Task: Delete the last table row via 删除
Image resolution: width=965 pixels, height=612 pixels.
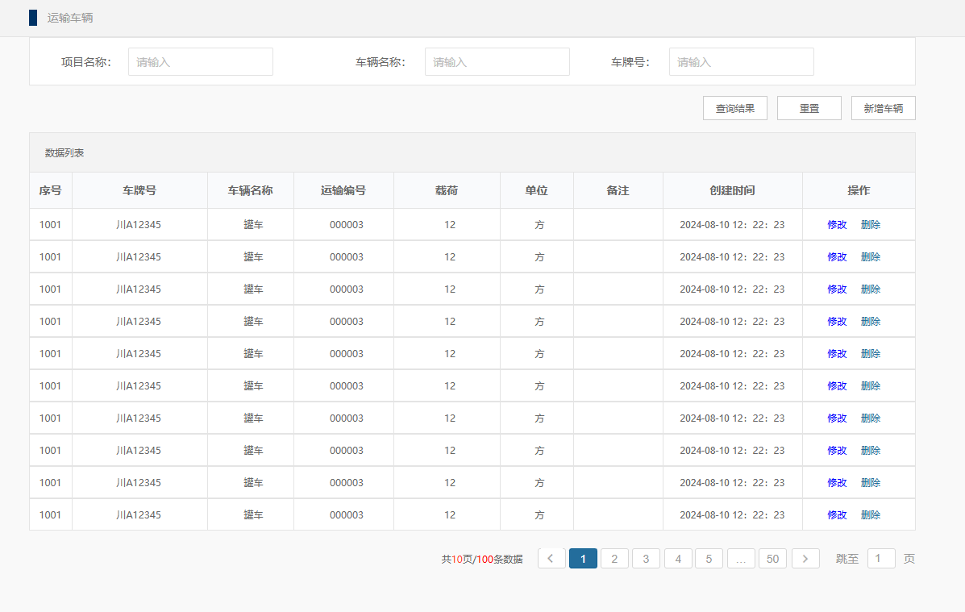Action: 871,515
